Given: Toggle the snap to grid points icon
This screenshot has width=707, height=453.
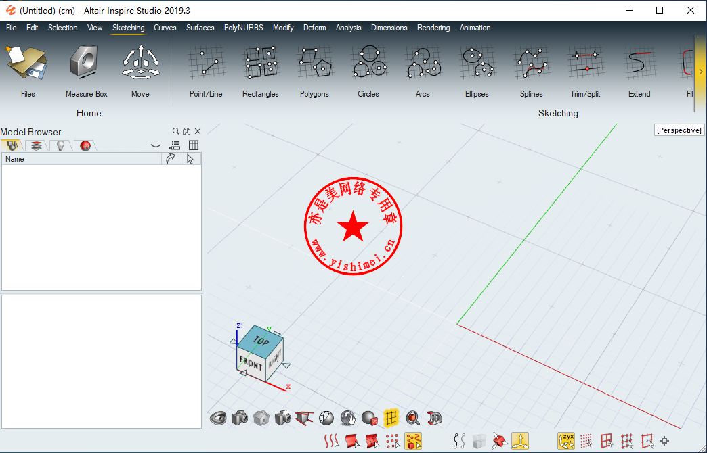Looking at the screenshot, I should [x=586, y=442].
